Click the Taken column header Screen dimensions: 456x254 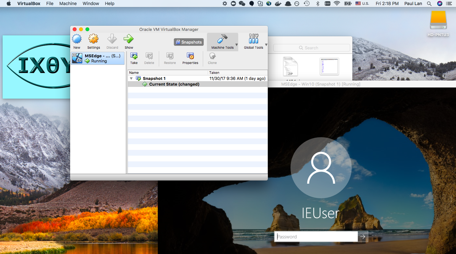(x=238, y=73)
